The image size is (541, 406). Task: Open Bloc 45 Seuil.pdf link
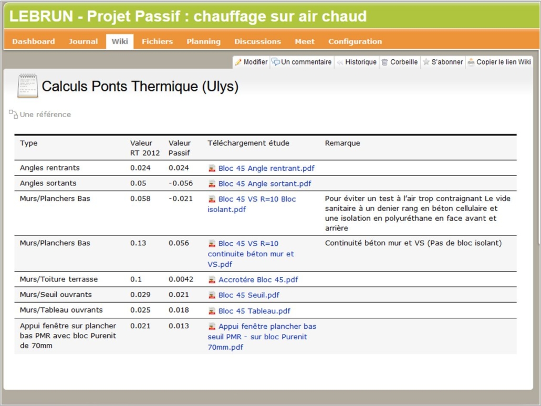pyautogui.click(x=249, y=295)
